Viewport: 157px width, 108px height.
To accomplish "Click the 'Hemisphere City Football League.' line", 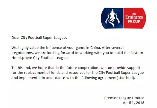I will [40, 58].
